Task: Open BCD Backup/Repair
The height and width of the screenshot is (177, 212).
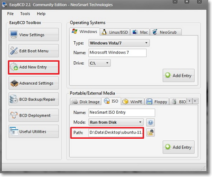Action: tap(34, 99)
